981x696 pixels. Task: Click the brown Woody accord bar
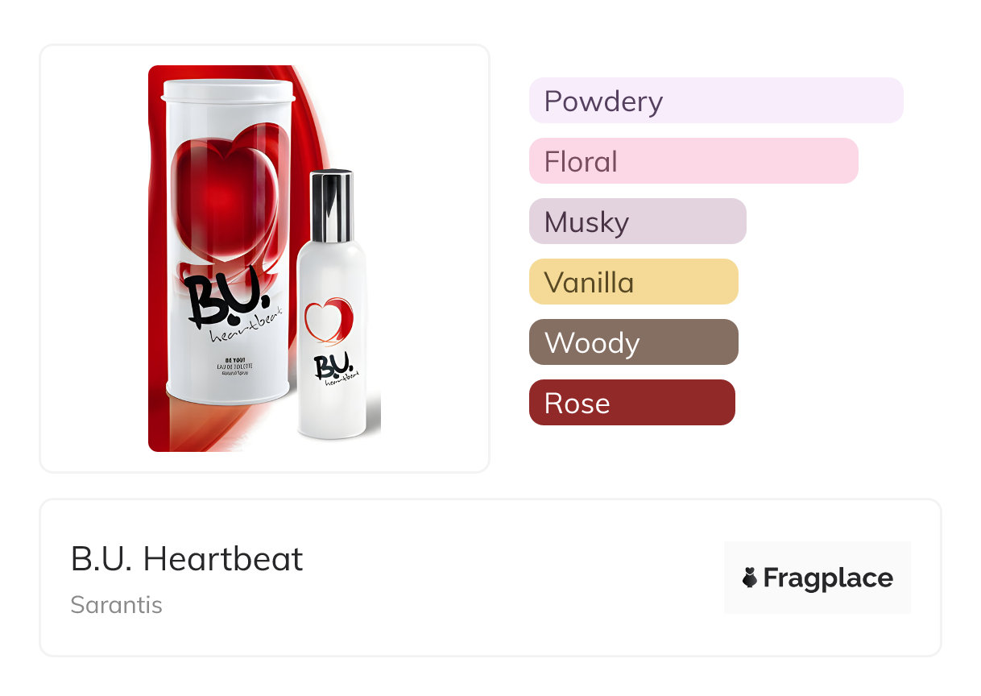pos(633,342)
